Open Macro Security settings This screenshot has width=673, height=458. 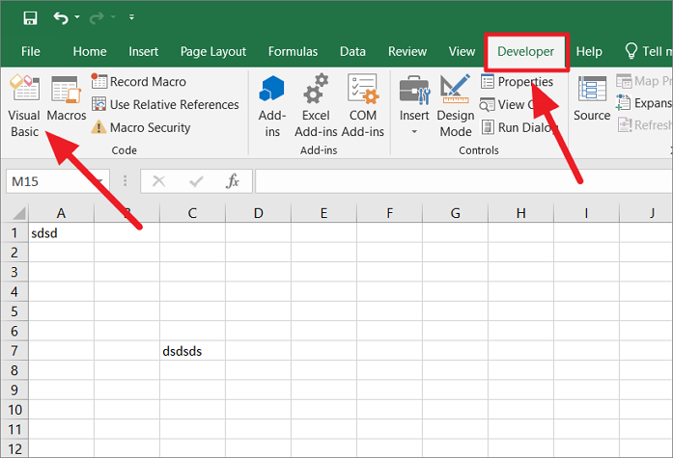tap(141, 127)
